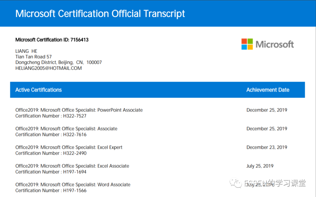The width and height of the screenshot is (316, 197).
Task: Click the Word Associate certification row
Action: pos(73,184)
